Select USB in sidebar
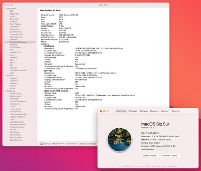Screen dimensions: 201x171 (x=12, y=73)
